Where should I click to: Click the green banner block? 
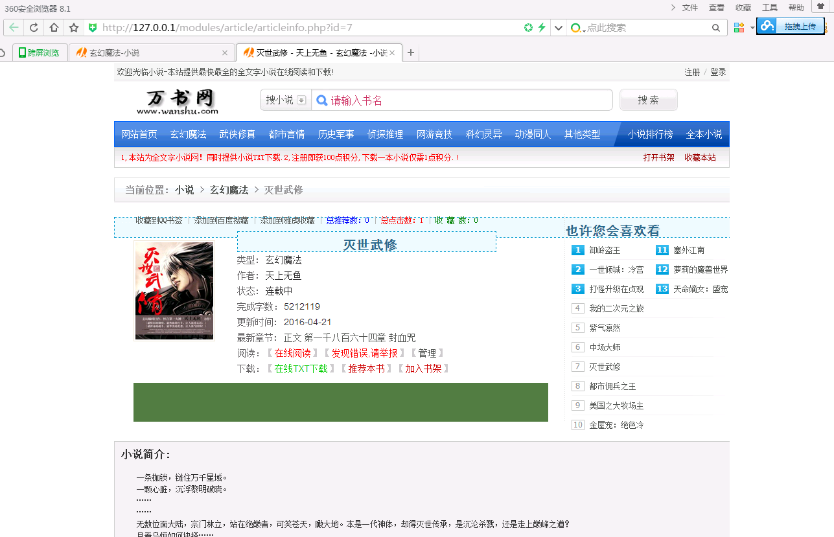[341, 402]
